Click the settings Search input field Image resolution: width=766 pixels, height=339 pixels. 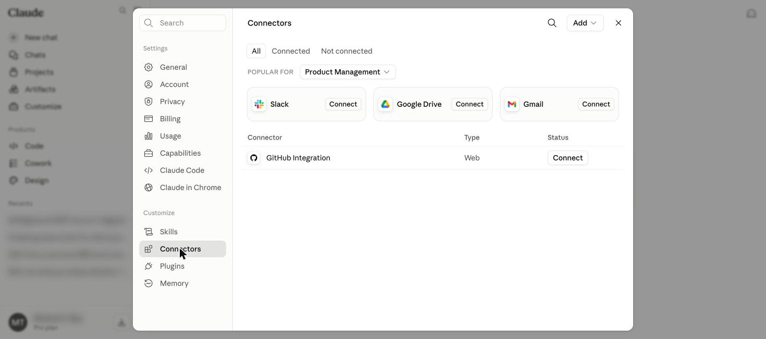click(x=182, y=23)
